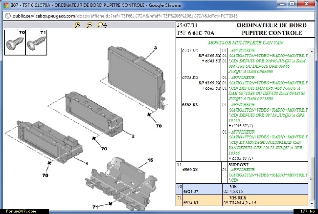The width and height of the screenshot is (318, 214).
Task: Click callout 71 below the support bracket
Action: 95,207
